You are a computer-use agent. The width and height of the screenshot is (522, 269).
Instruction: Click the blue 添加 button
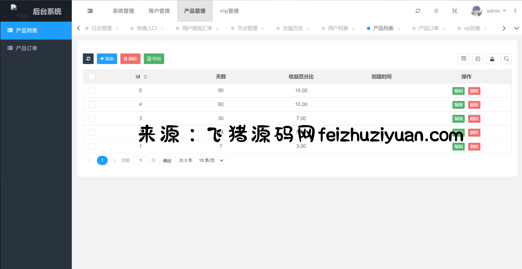pos(107,59)
